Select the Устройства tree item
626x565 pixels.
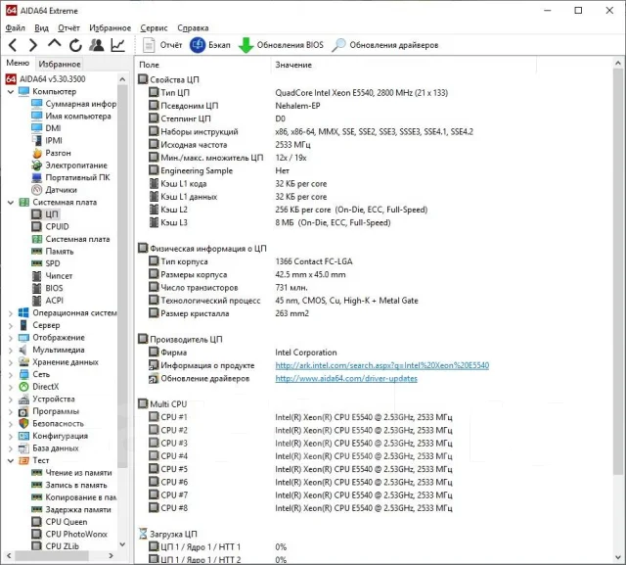tap(47, 400)
